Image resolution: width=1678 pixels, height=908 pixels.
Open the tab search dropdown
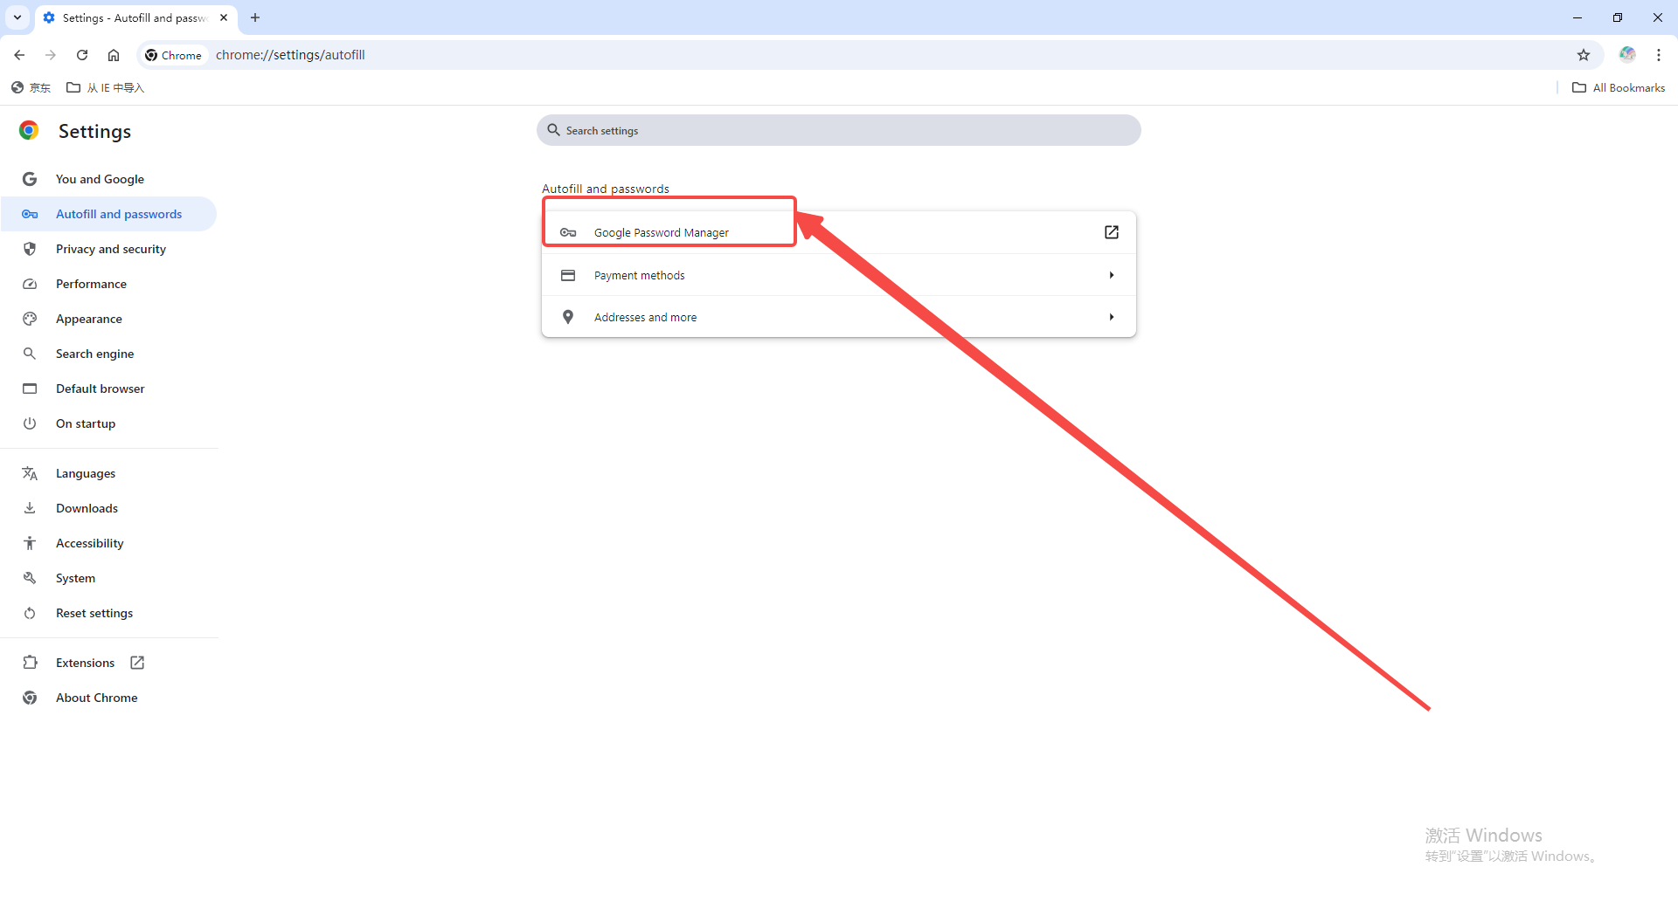[17, 17]
